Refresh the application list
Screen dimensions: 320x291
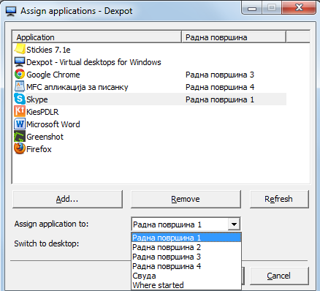click(279, 199)
